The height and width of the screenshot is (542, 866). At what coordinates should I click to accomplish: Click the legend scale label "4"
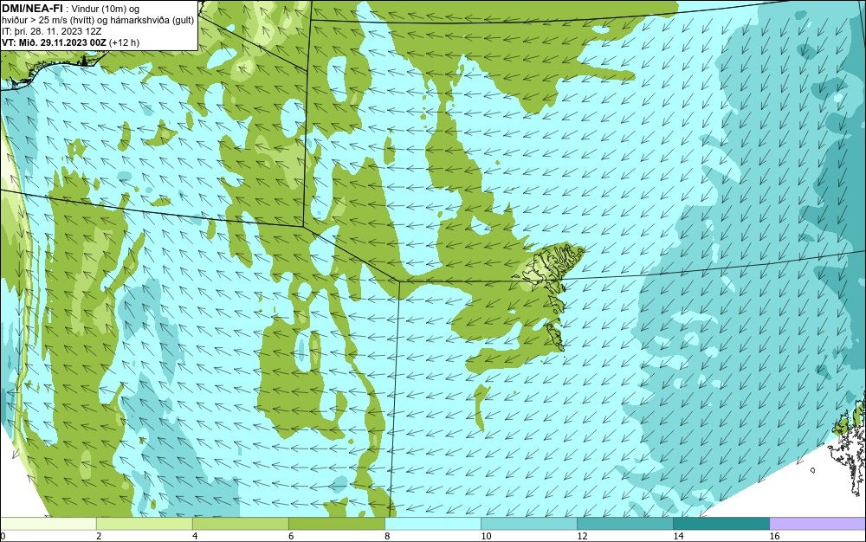tap(195, 536)
